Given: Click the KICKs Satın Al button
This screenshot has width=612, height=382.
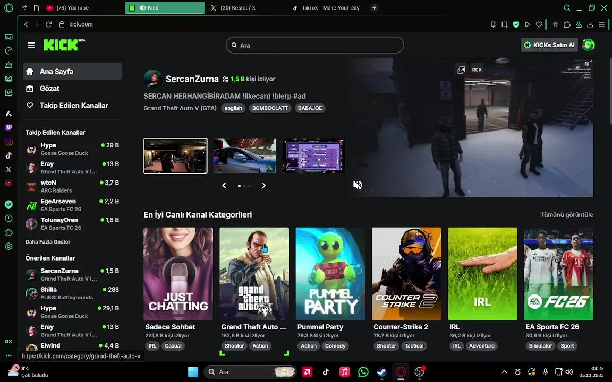Looking at the screenshot, I should tap(549, 45).
